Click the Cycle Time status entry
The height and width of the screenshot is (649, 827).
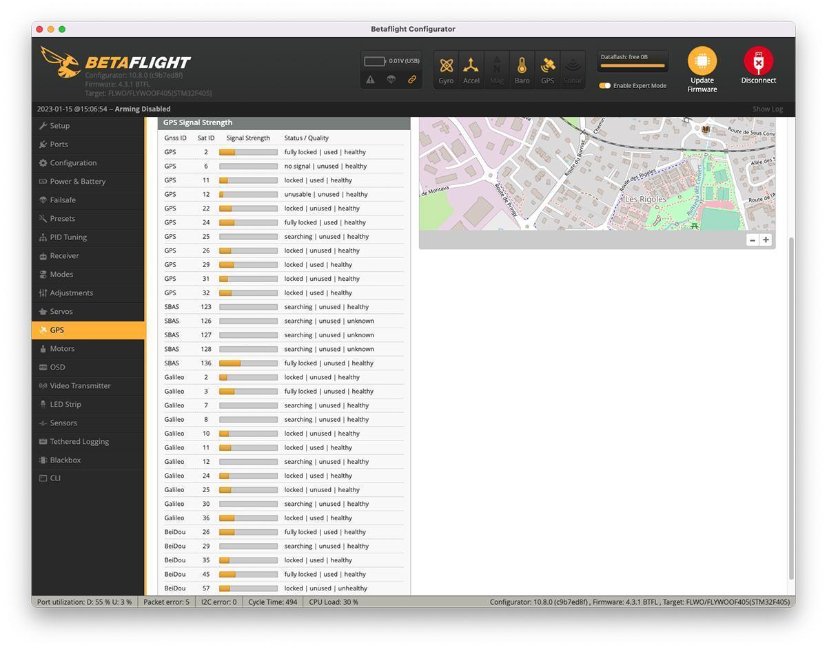273,602
